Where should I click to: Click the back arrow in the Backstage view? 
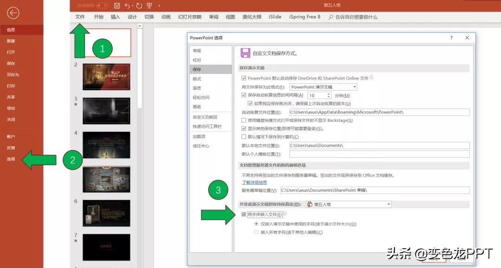click(13, 13)
